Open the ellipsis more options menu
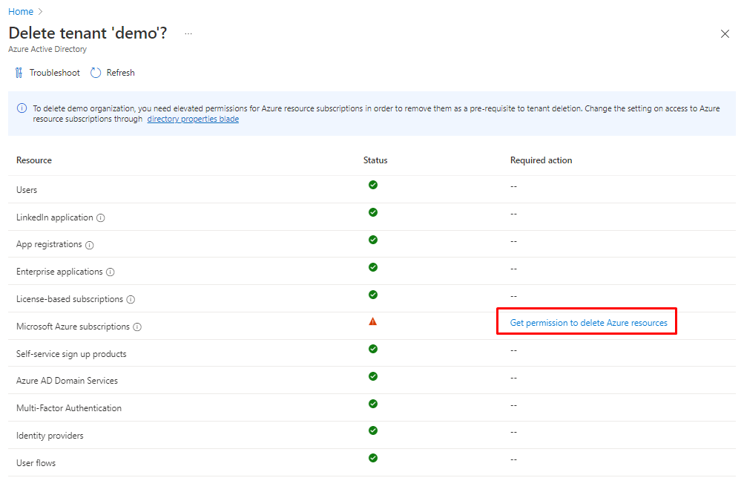744x498 pixels. (x=188, y=33)
